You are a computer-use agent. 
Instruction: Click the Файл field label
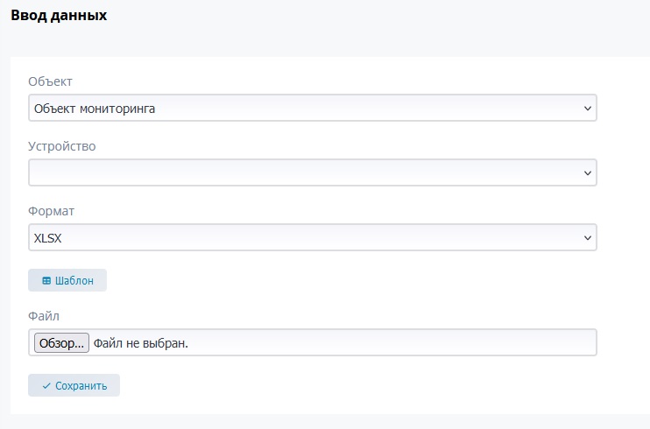[x=43, y=315]
